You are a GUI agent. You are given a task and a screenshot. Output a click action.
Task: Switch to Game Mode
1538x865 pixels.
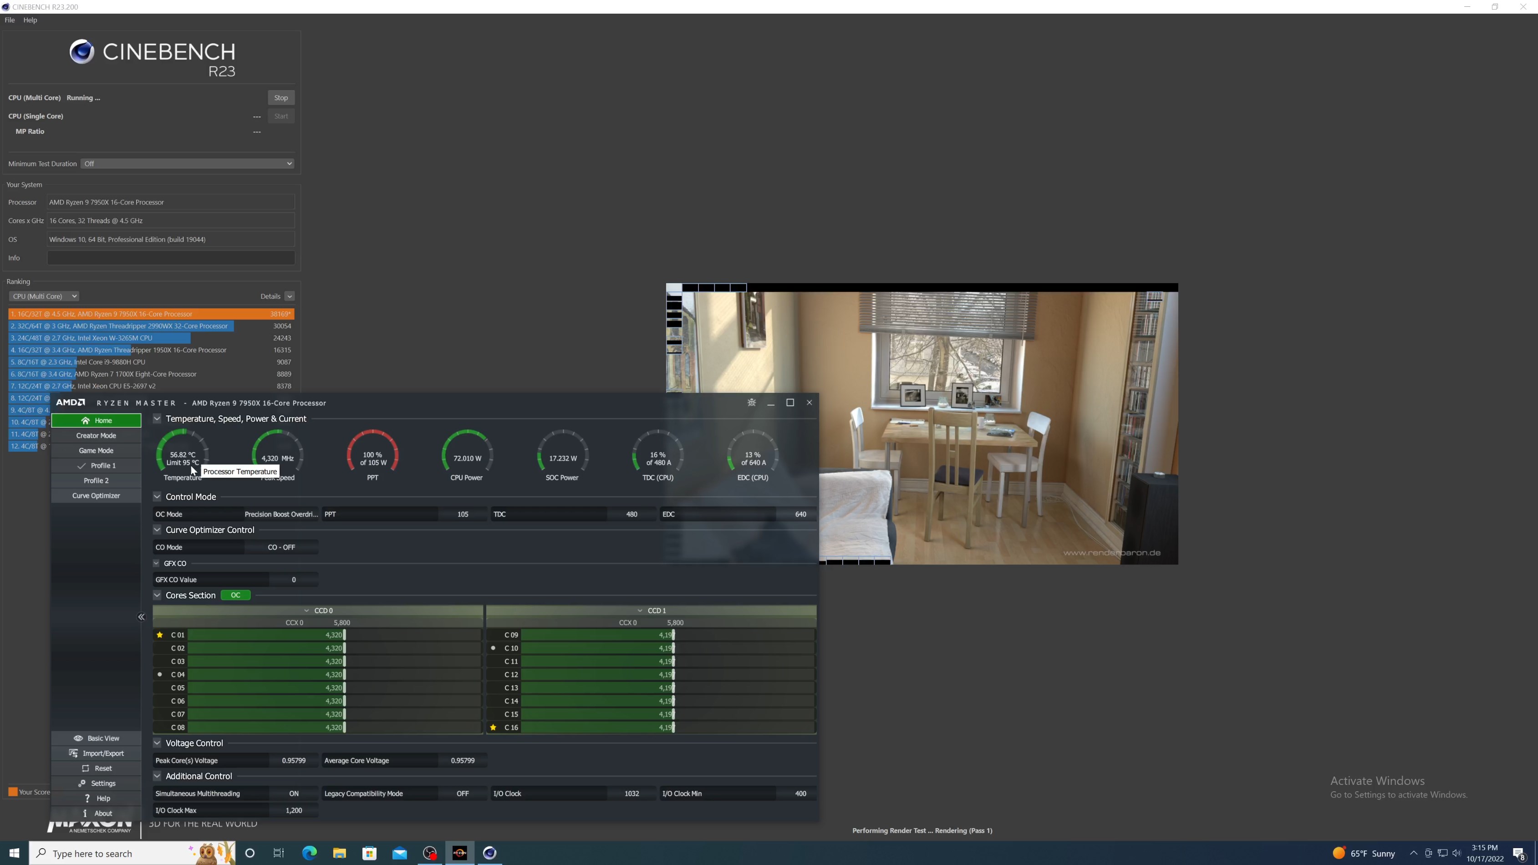[96, 450]
